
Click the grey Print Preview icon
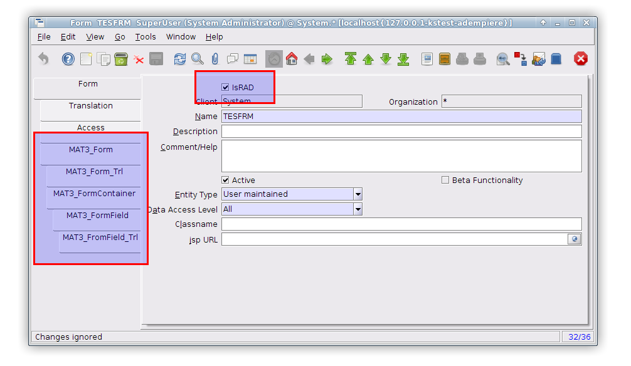(x=462, y=59)
